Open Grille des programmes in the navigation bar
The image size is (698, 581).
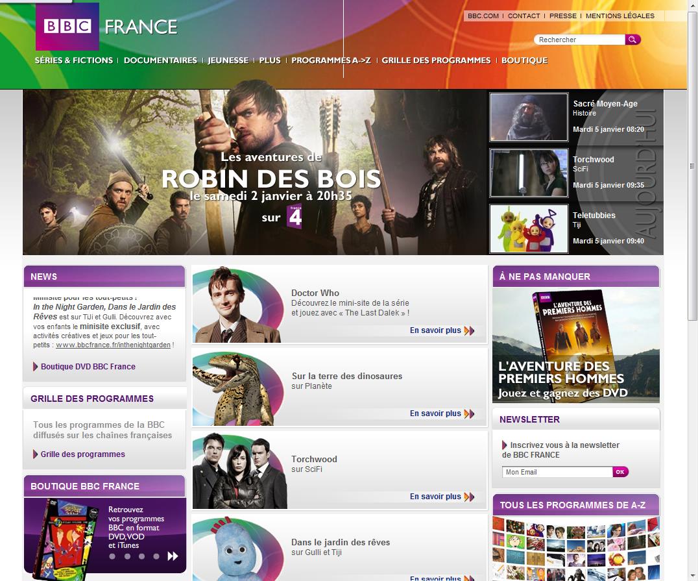436,60
